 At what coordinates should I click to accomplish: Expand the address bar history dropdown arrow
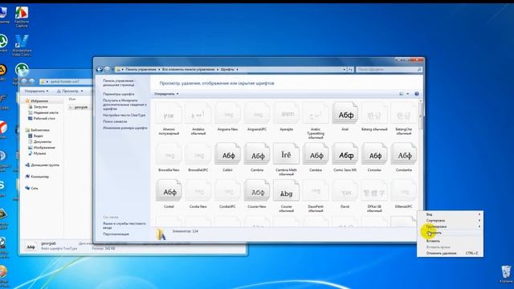(345, 70)
